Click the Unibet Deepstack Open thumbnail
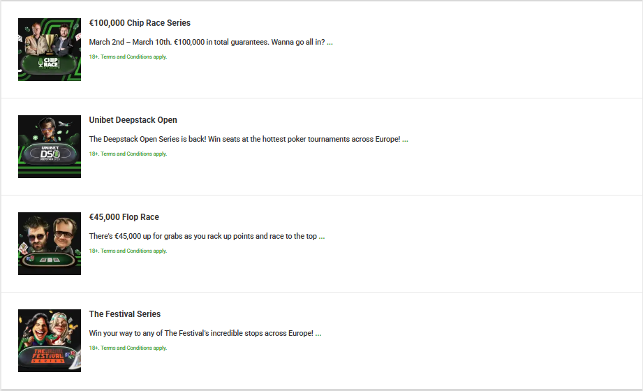Screen dimensions: 643x391 [50, 147]
